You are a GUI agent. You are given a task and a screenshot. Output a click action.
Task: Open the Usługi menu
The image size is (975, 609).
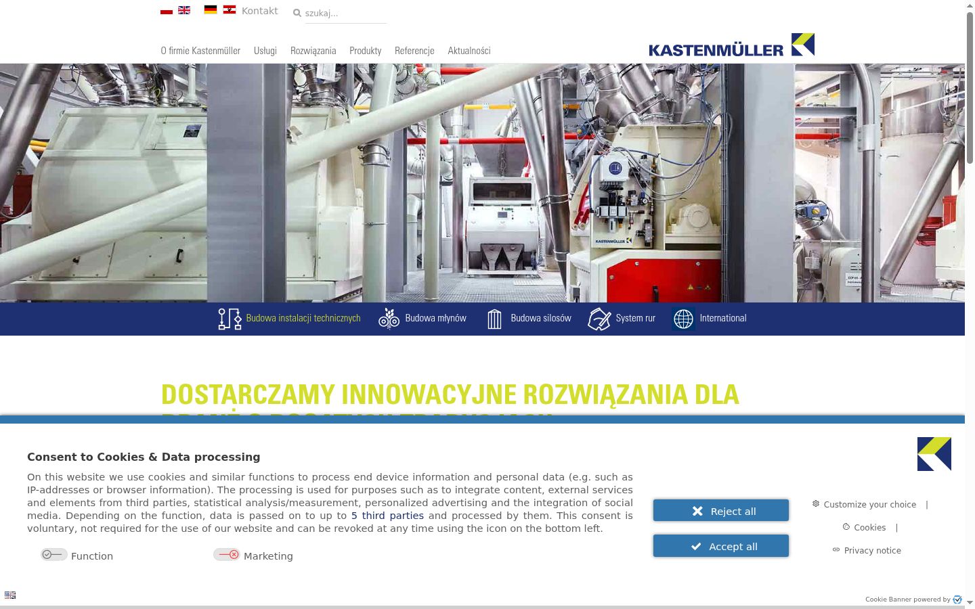point(265,51)
